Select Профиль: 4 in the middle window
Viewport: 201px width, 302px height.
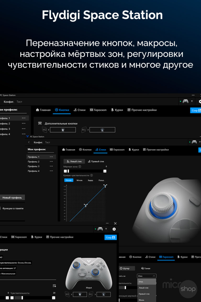tap(33, 171)
